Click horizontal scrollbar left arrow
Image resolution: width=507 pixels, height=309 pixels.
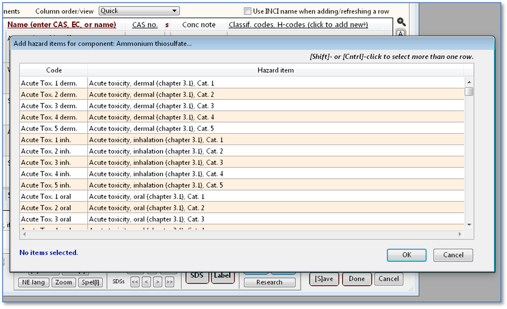[25, 234]
